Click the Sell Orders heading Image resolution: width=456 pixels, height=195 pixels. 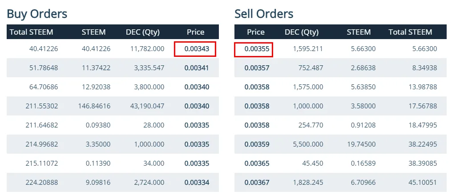coord(264,14)
